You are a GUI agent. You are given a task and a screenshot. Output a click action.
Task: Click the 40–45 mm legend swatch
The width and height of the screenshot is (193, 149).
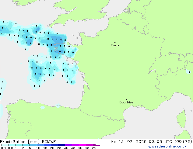pyautogui.click(x=82, y=145)
